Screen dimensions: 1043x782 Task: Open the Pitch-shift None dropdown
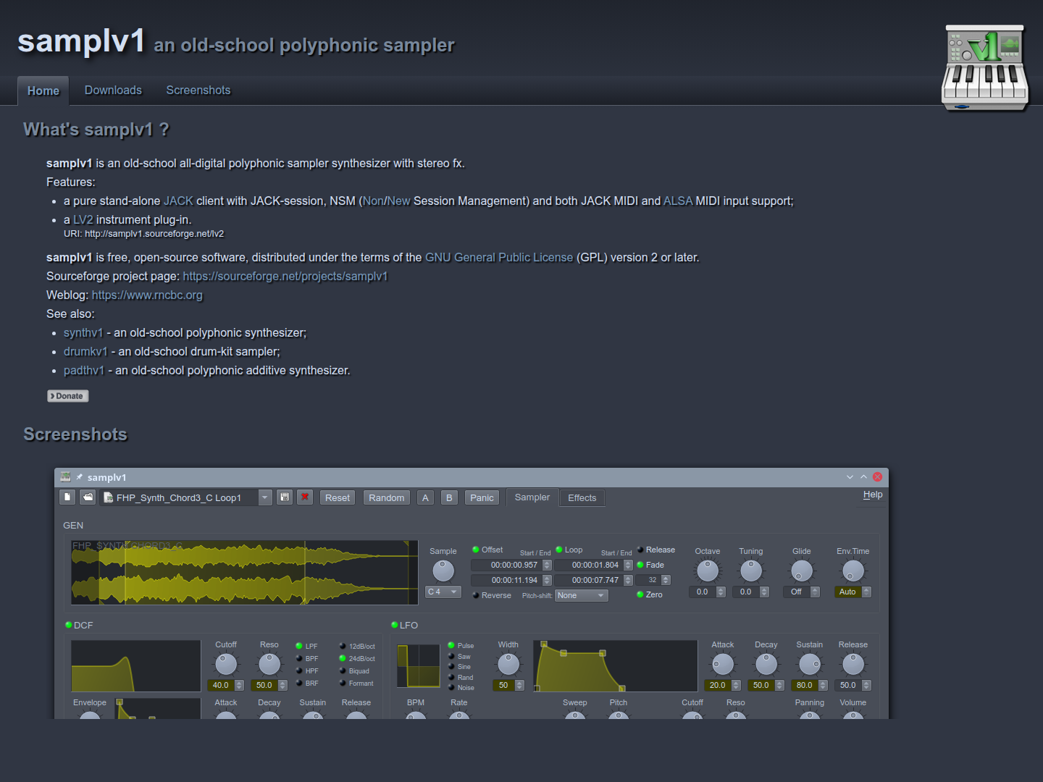[582, 595]
